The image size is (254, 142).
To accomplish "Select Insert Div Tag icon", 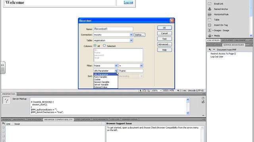I will tap(210, 25).
